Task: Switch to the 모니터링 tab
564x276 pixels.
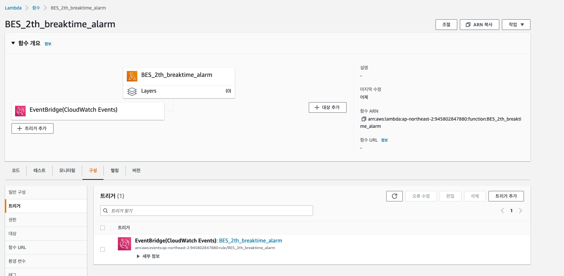Action: click(x=67, y=171)
